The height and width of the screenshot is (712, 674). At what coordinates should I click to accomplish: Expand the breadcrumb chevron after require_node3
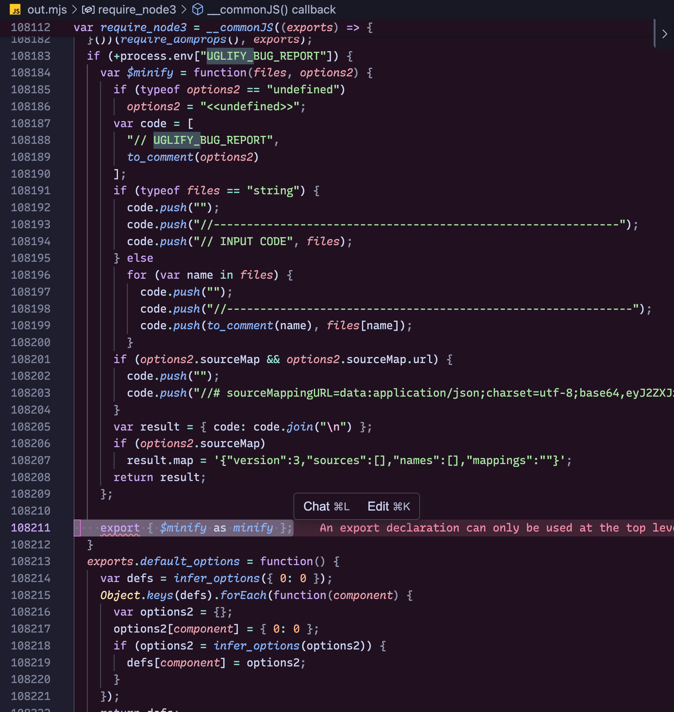pyautogui.click(x=184, y=10)
